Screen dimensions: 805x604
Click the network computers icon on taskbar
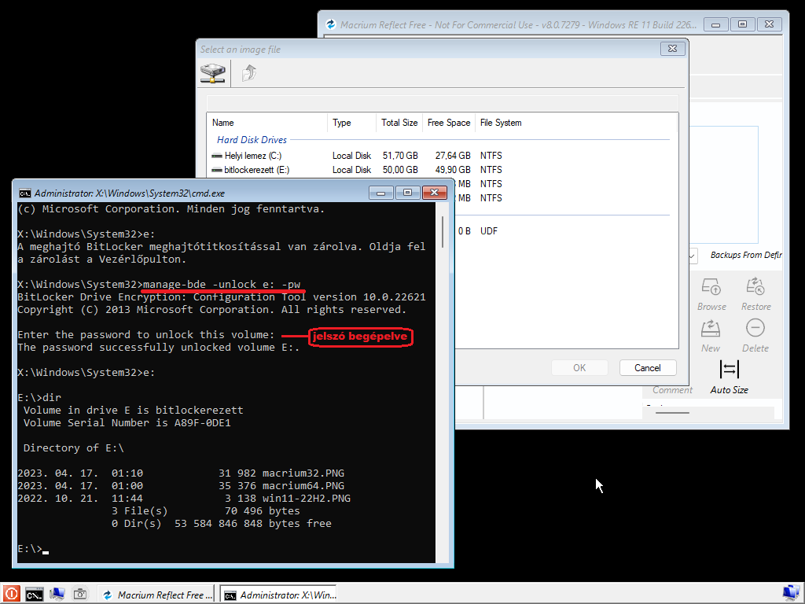point(57,595)
